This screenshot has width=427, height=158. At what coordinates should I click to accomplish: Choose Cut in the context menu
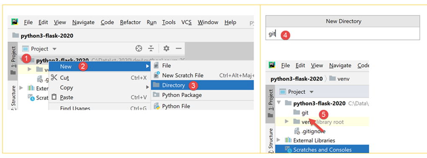[x=100, y=78]
